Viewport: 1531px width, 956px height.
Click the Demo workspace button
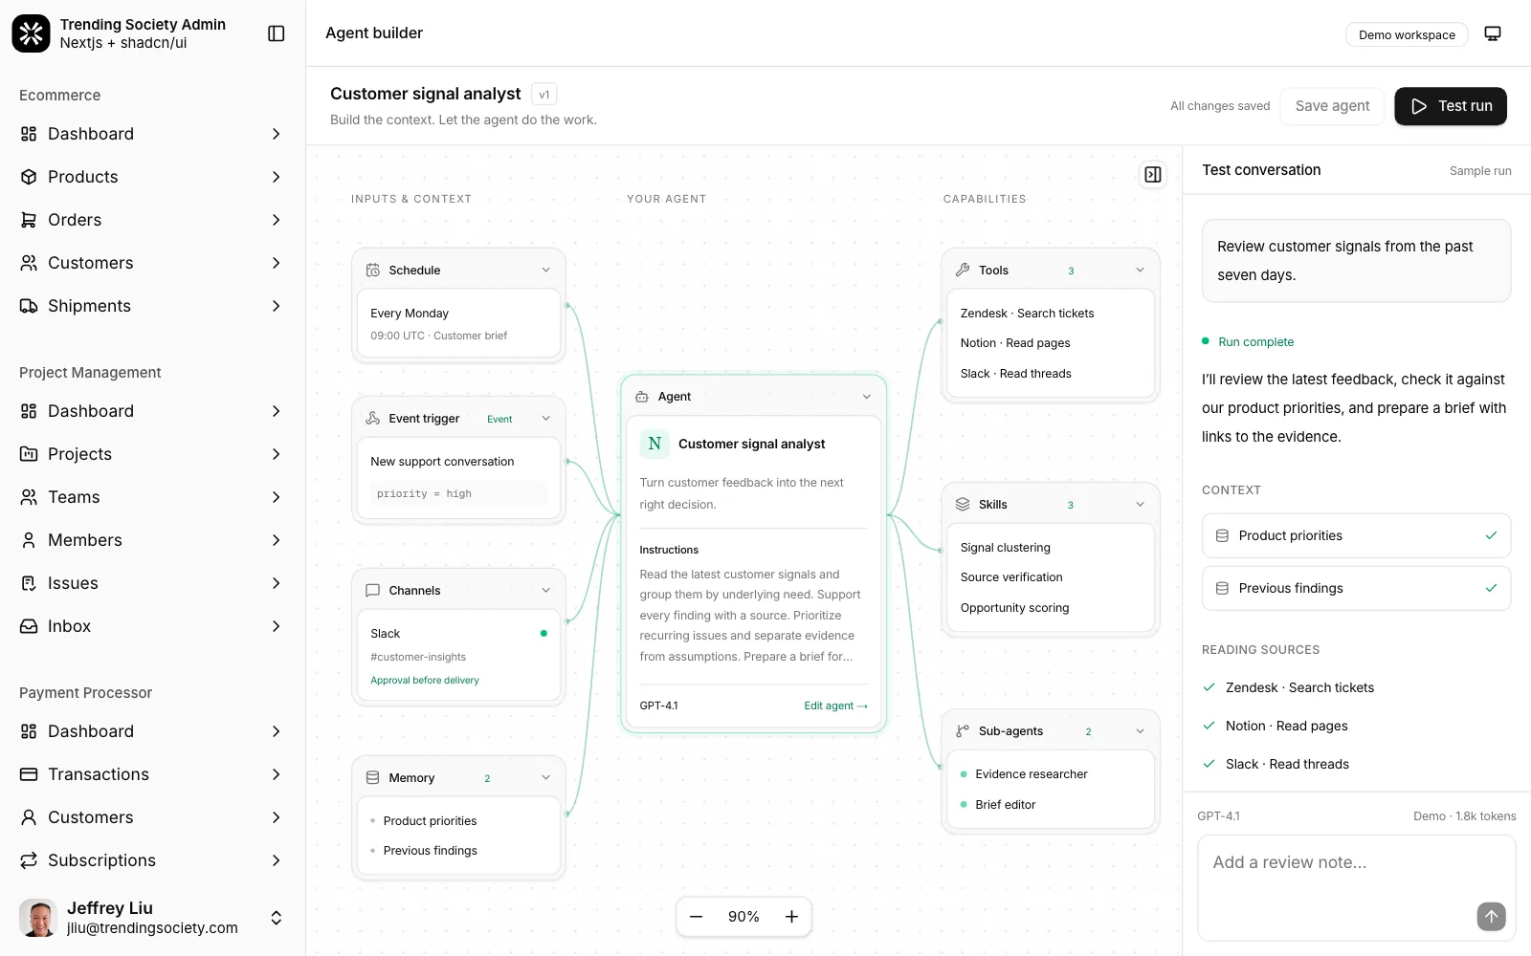pos(1407,34)
